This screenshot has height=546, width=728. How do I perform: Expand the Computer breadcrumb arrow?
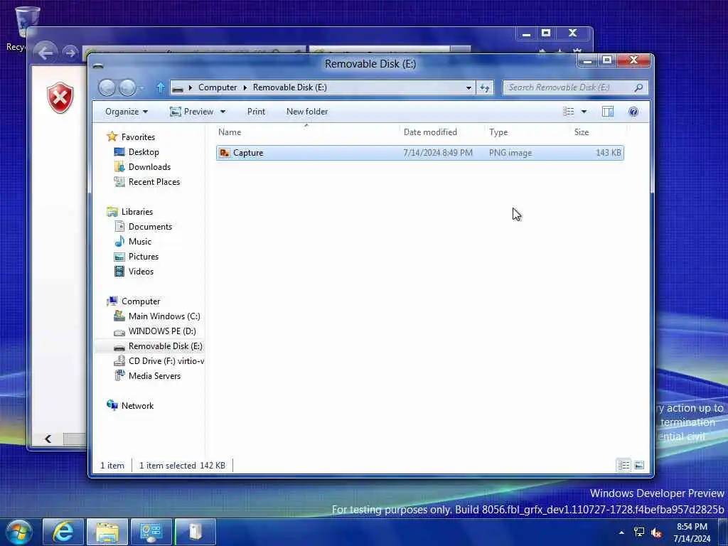point(245,87)
